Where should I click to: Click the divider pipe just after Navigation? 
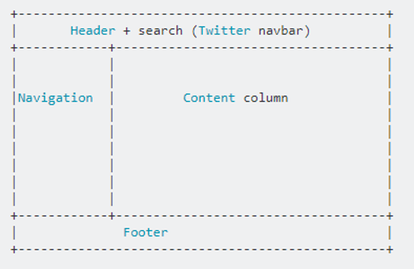click(112, 98)
